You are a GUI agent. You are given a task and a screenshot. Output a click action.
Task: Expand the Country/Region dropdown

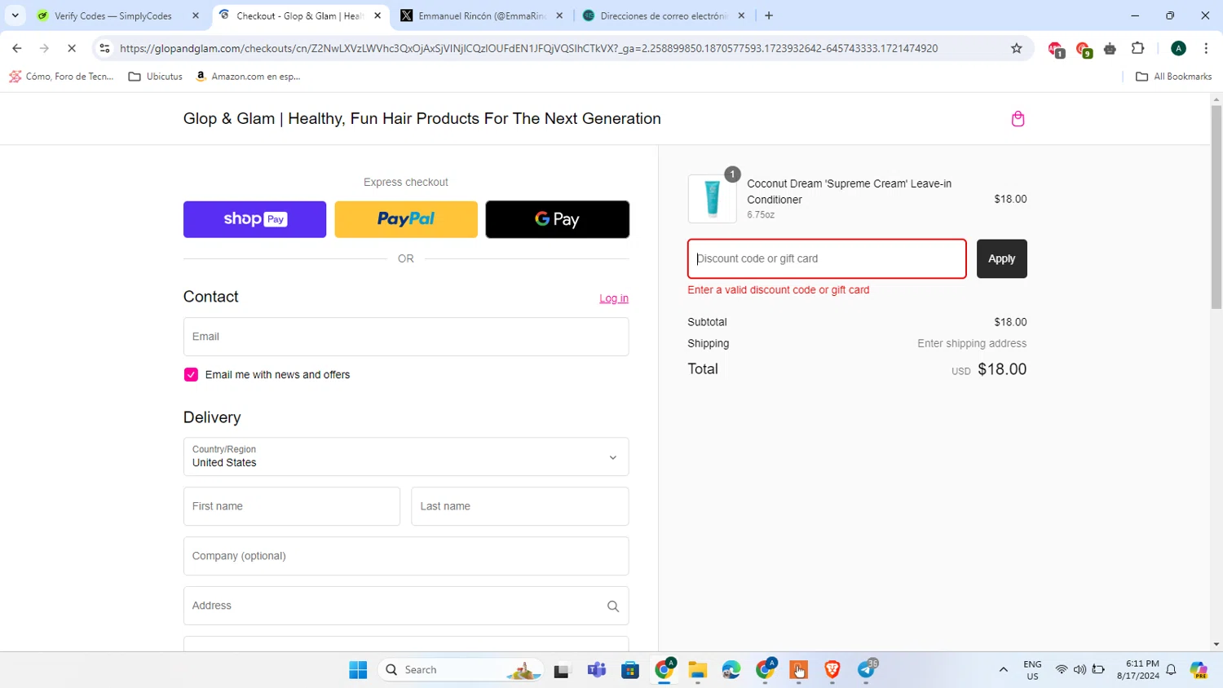(x=406, y=456)
